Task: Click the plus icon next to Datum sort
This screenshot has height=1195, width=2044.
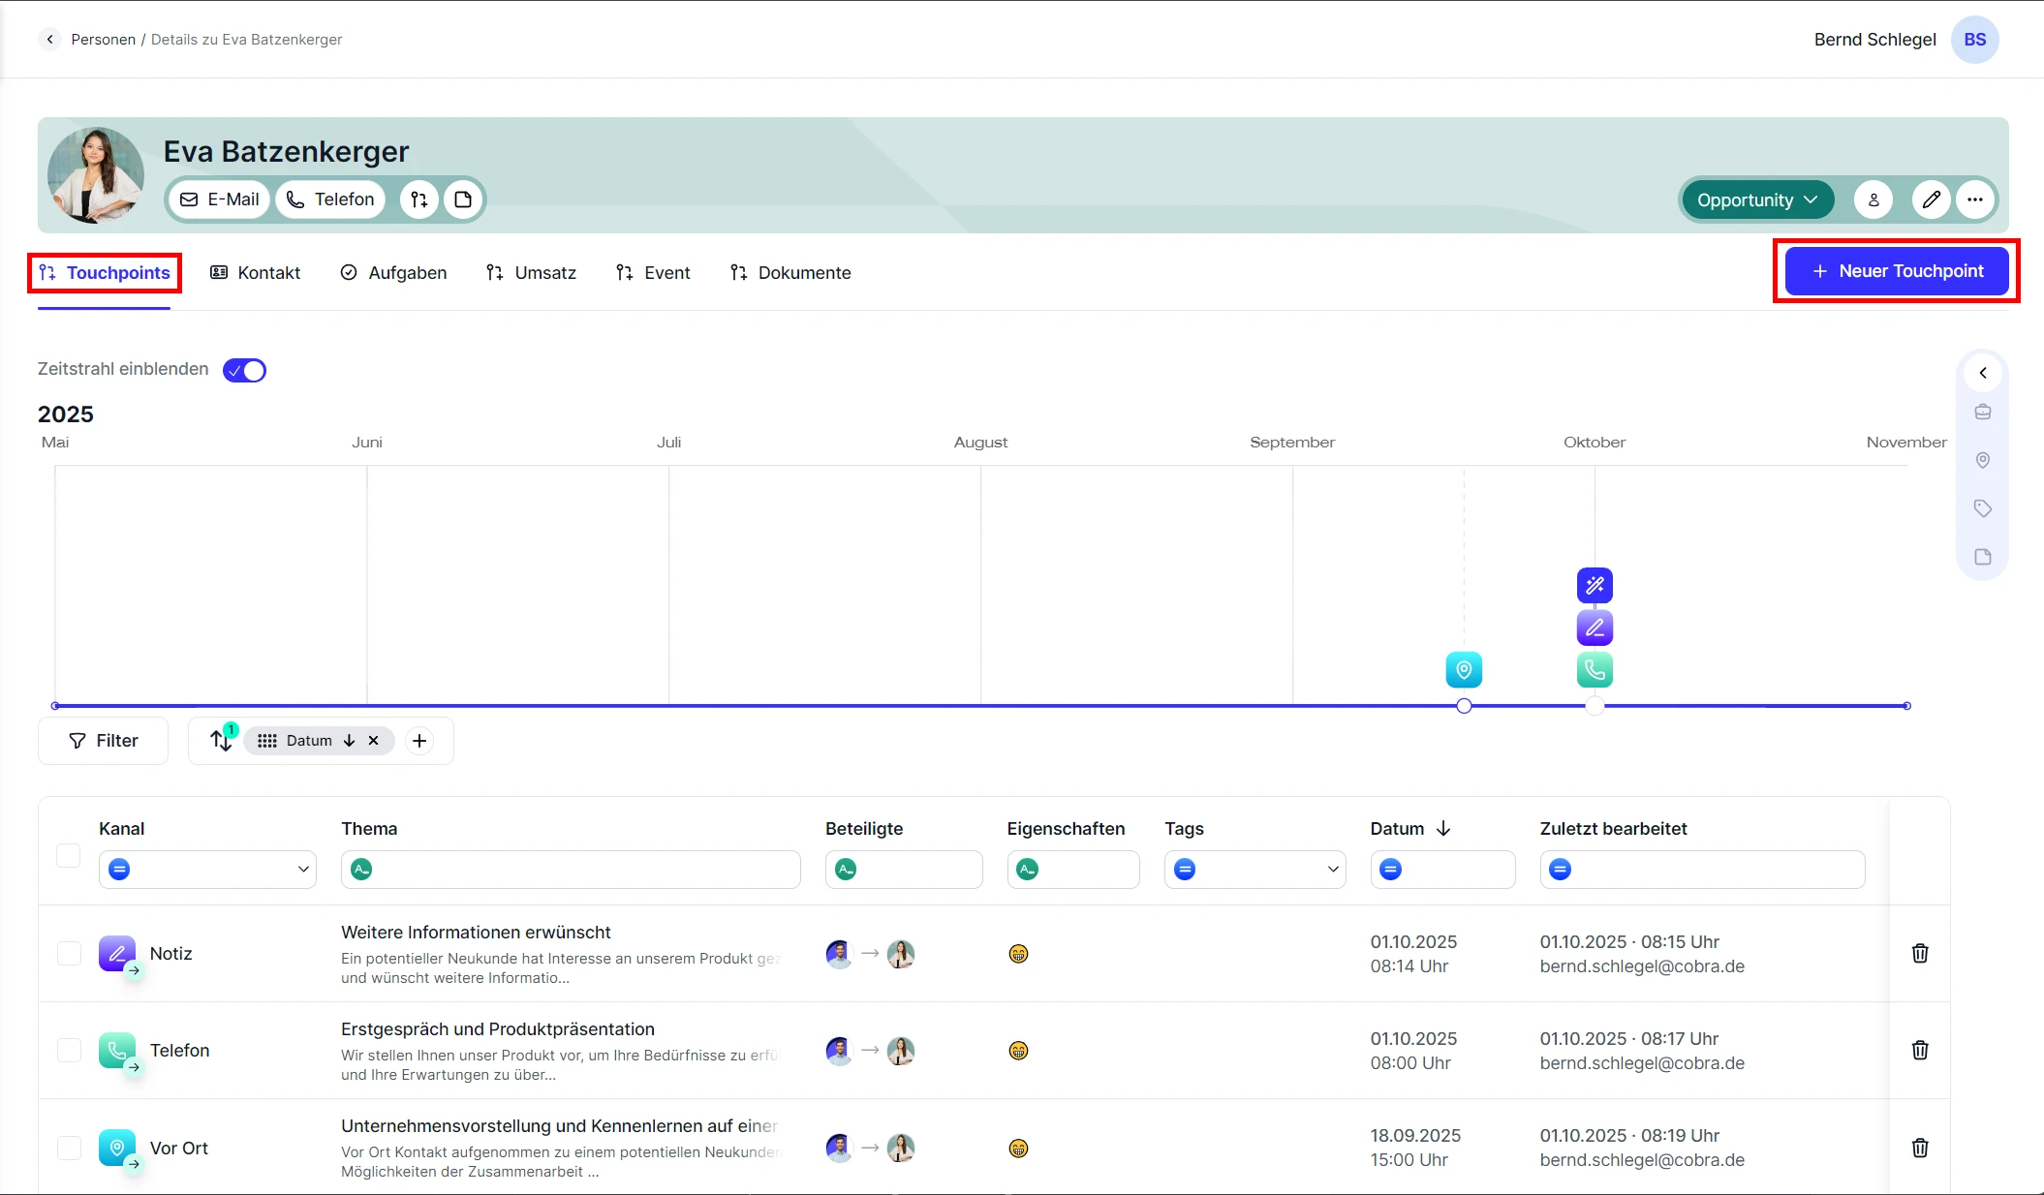Action: [x=419, y=741]
